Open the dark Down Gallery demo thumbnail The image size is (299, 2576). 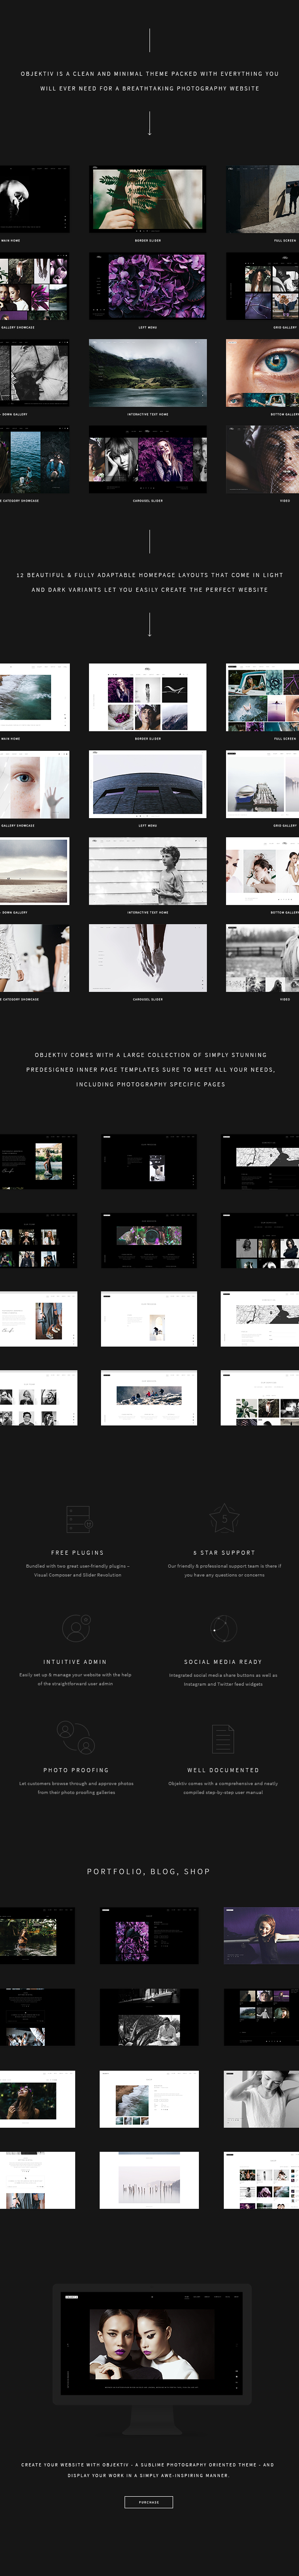click(35, 374)
